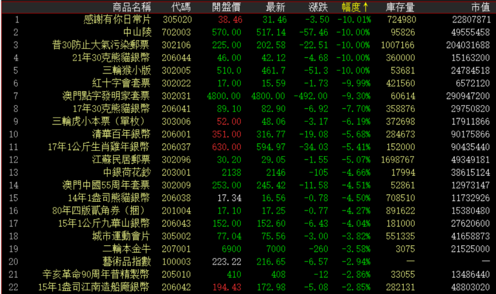Select the row 澳門中國55周年套票
The image size is (496, 294).
click(x=248, y=185)
